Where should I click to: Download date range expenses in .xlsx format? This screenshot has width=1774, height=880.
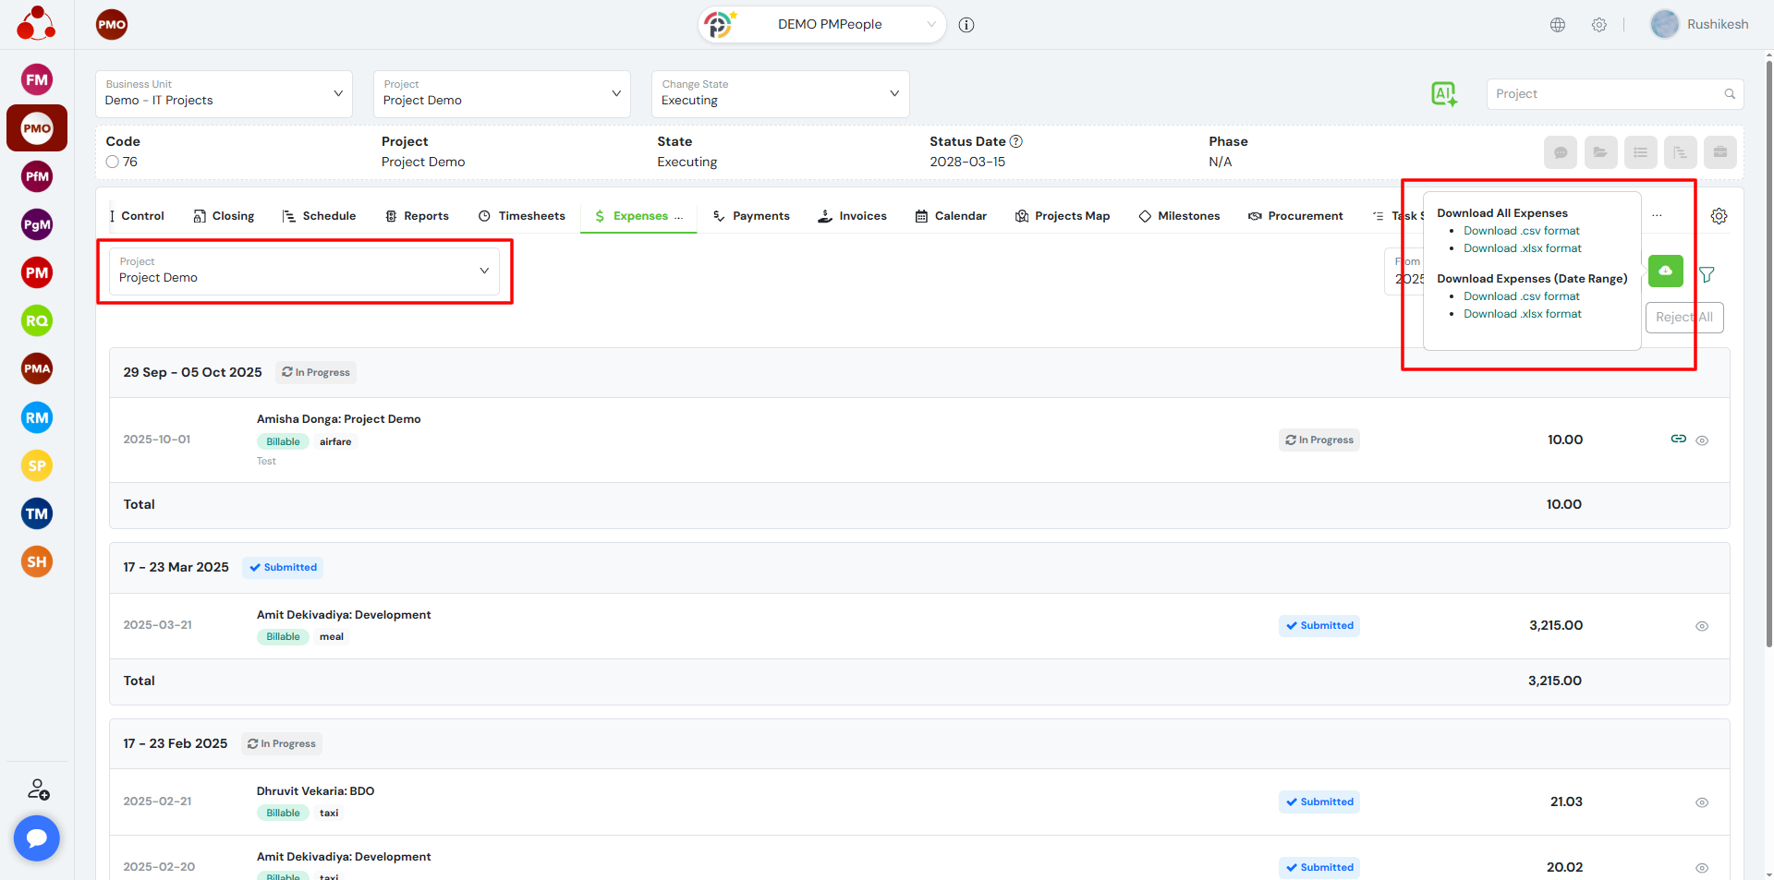(1522, 314)
